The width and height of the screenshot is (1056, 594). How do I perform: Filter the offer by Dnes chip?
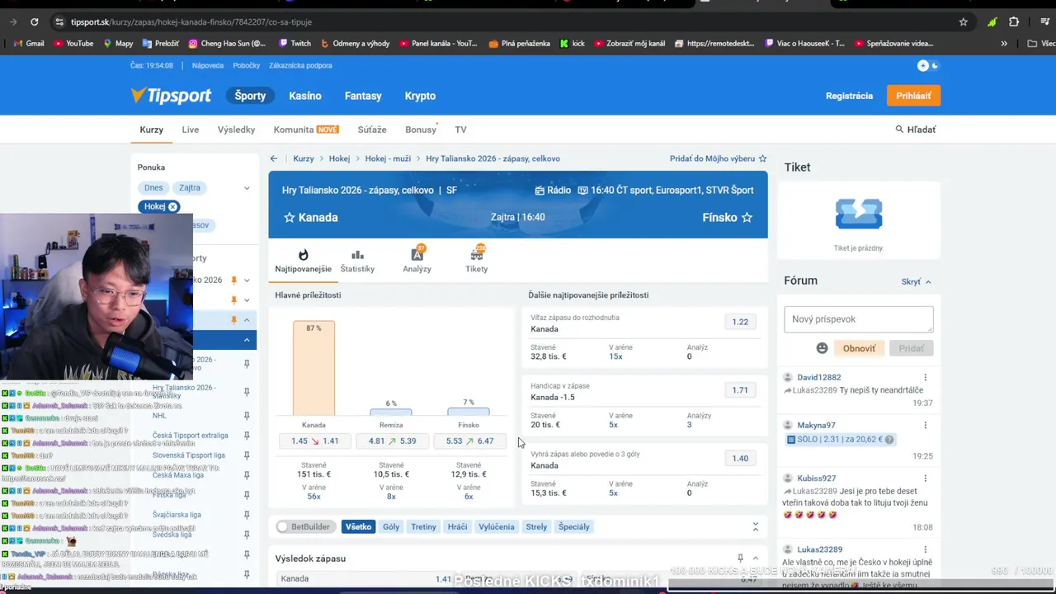(x=153, y=188)
